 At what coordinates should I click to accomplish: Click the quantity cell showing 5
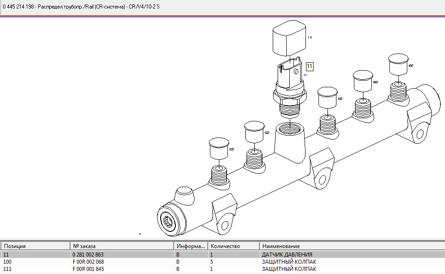[x=212, y=261]
